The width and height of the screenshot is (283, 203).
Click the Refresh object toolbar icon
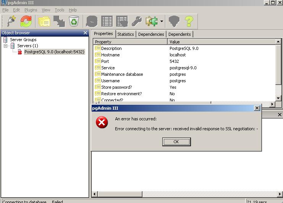pos(26,21)
